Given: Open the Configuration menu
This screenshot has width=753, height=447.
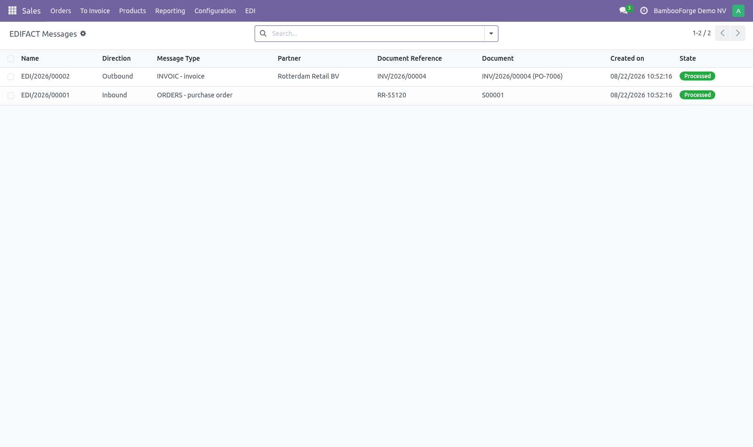Looking at the screenshot, I should [215, 11].
